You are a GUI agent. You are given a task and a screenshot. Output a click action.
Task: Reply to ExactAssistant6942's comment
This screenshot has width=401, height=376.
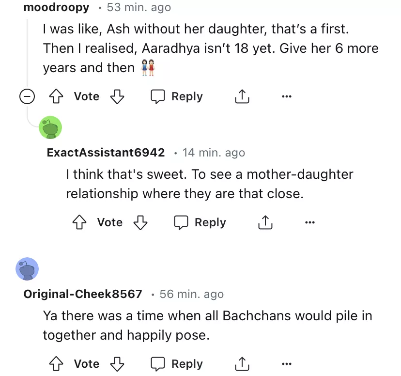point(200,222)
